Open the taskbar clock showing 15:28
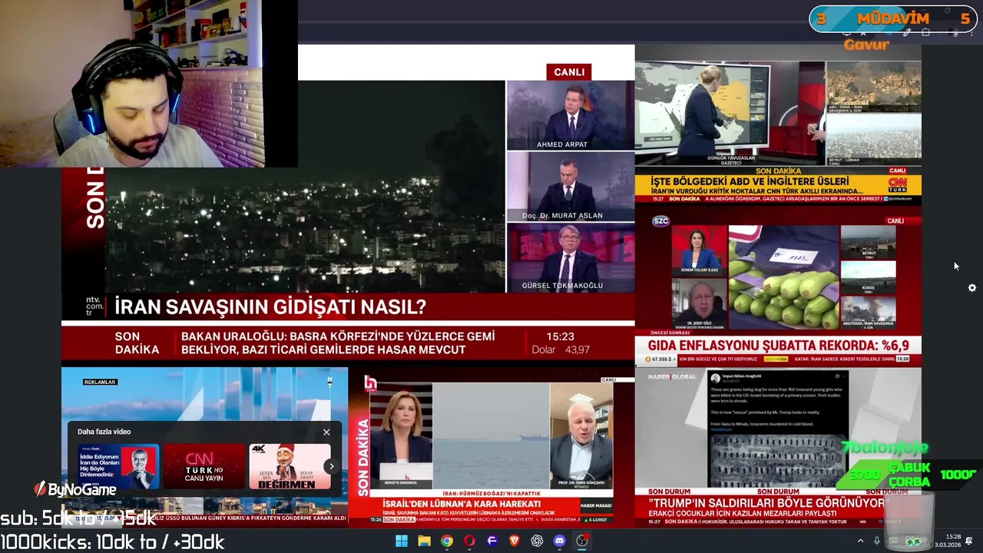 948,541
